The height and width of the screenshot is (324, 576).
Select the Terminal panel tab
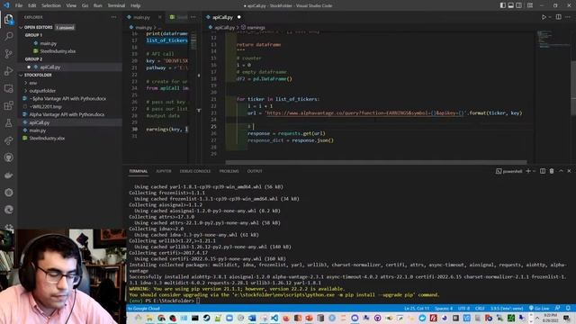pos(138,171)
